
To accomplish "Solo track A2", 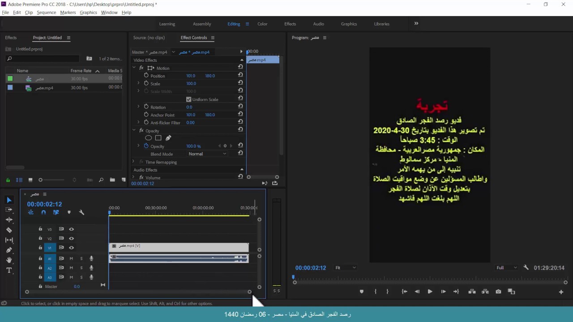I will click(x=81, y=268).
